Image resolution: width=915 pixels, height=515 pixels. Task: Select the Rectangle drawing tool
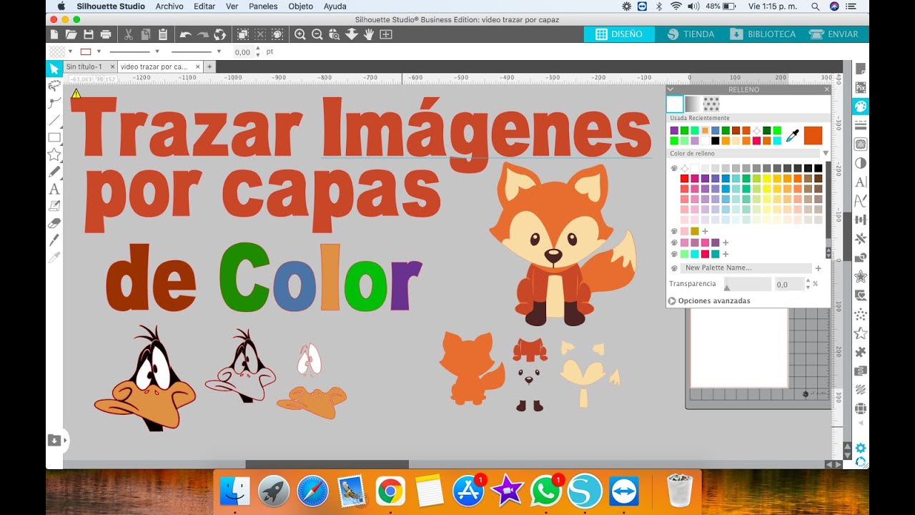54,137
